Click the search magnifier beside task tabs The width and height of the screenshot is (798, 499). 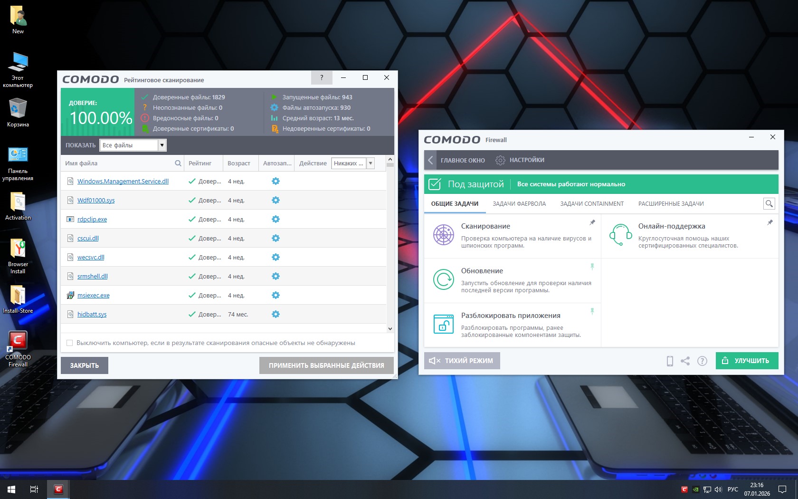point(769,204)
